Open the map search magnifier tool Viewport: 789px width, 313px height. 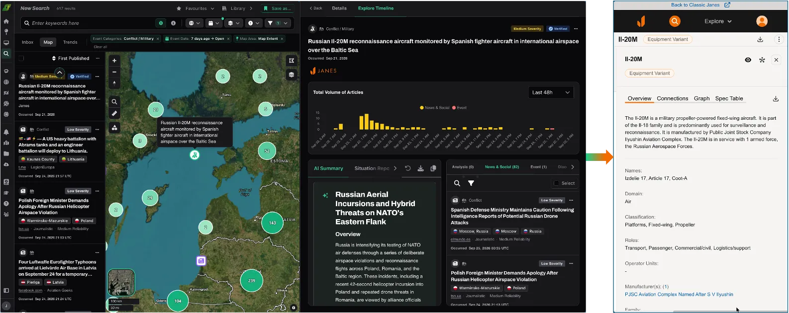click(x=114, y=101)
